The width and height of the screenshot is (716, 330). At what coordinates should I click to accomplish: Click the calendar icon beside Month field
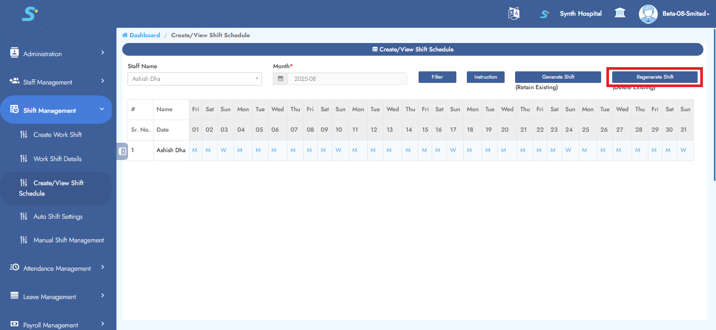280,79
